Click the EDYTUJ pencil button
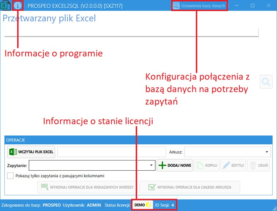This screenshot has width=277, height=211. [233, 166]
